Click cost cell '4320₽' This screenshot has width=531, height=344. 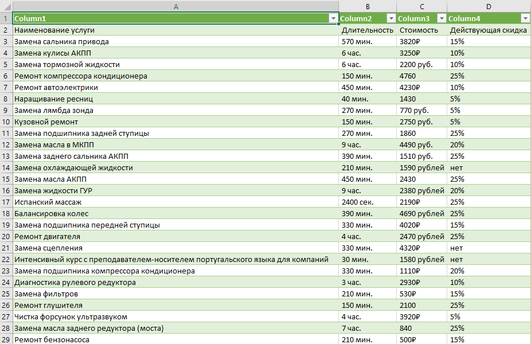click(421, 248)
